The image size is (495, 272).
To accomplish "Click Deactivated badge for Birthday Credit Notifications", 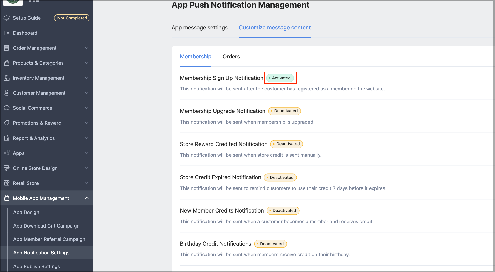I will click(270, 244).
